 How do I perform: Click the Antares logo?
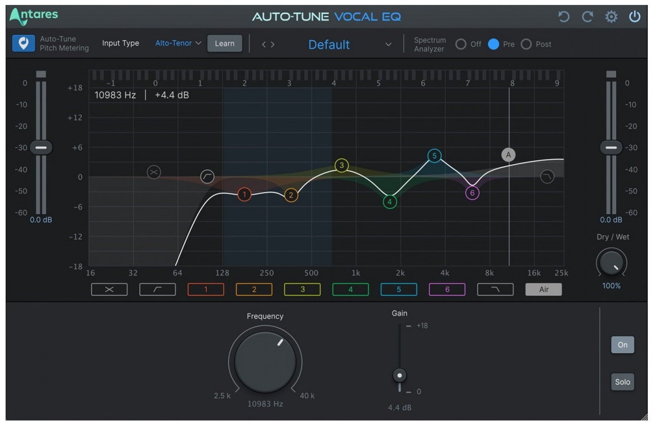(34, 16)
